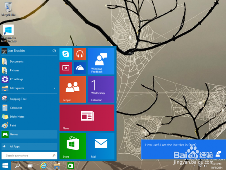This screenshot has width=226, height=170.
Task: Show All Apps list
Action: (x=29, y=146)
